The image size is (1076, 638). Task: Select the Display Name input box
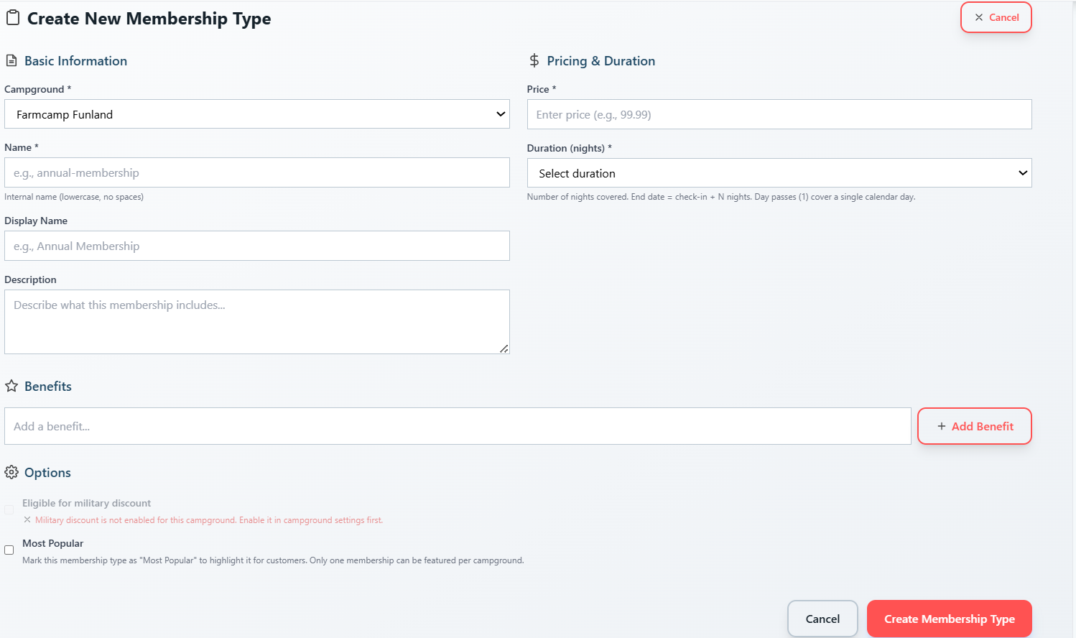click(257, 246)
